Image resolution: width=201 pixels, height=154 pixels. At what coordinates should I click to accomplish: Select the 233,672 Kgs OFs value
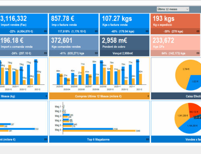(x=163, y=40)
